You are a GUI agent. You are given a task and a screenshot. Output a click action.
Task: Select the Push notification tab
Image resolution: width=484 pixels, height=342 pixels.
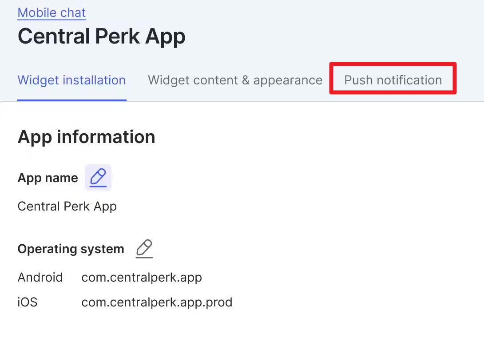point(393,80)
